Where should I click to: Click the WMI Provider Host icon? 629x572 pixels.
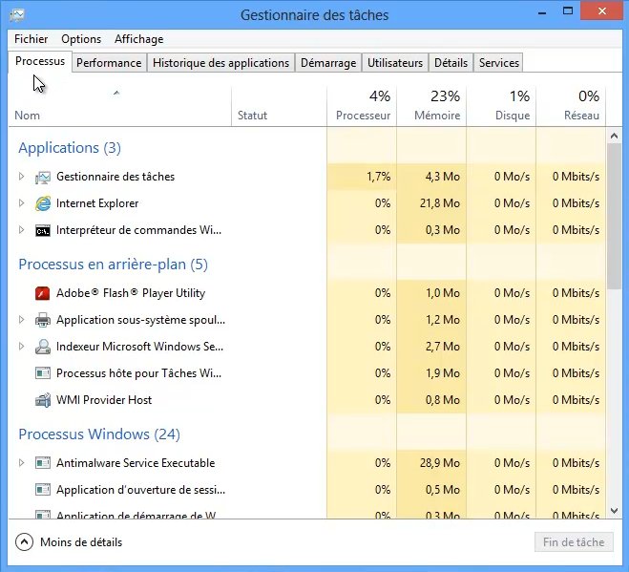(x=43, y=400)
